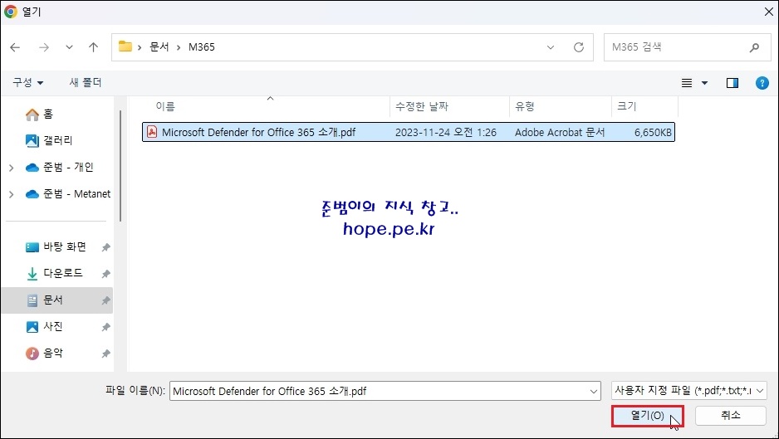This screenshot has height=439, width=779.
Task: Select M365 breadcrumb in address bar
Action: (x=202, y=47)
